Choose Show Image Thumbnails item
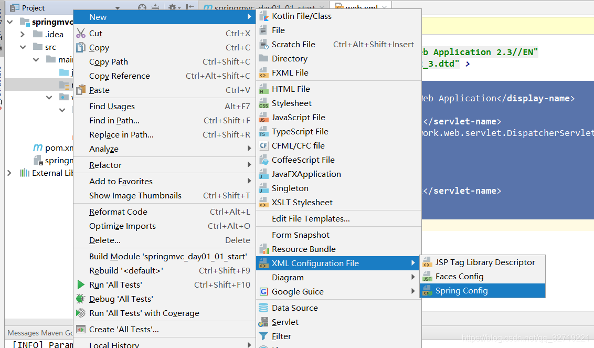 (x=164, y=196)
